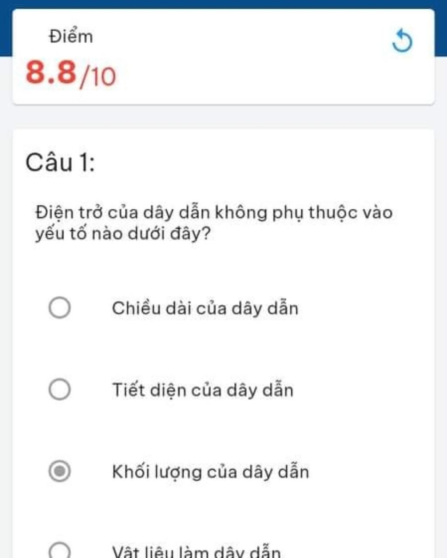This screenshot has width=447, height=558.
Task: Tap the answer label Tiết diện của dây dẫn
Action: tap(203, 390)
